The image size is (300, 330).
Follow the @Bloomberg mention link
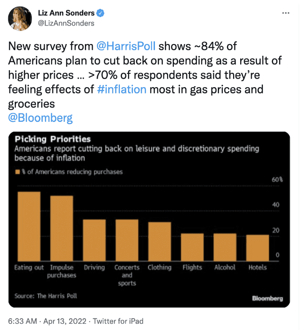(x=40, y=118)
